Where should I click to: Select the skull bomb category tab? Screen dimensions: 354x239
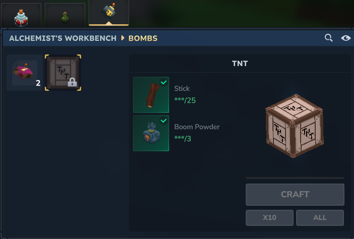coord(109,13)
